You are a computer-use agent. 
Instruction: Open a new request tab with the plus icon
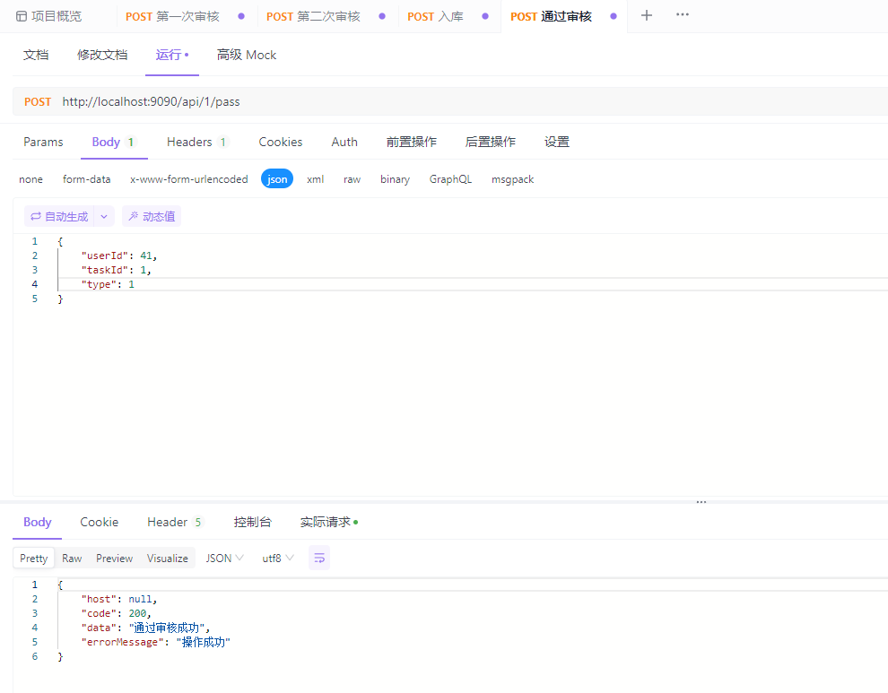(647, 15)
